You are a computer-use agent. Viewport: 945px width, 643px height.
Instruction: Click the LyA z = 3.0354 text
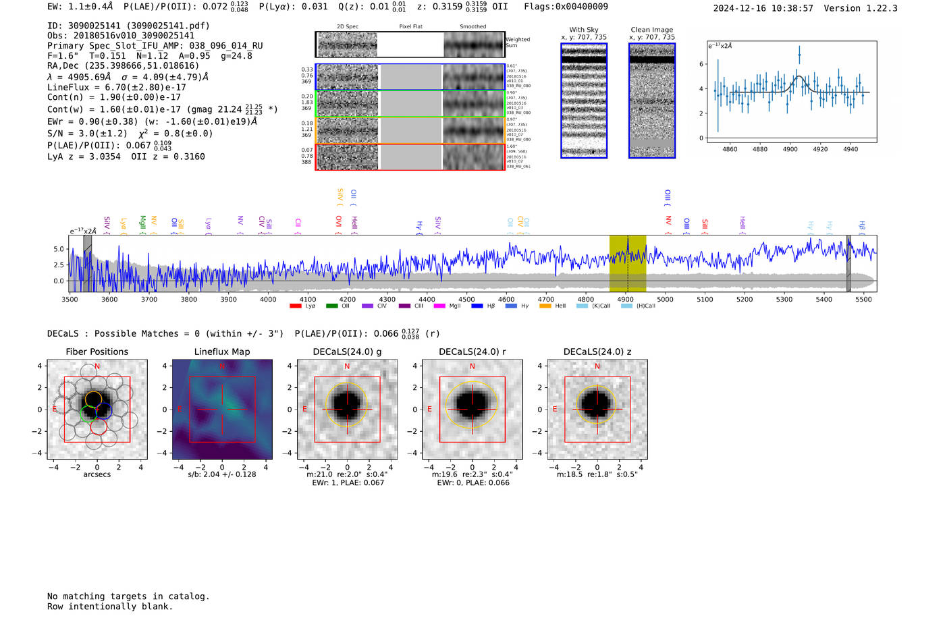coord(84,157)
